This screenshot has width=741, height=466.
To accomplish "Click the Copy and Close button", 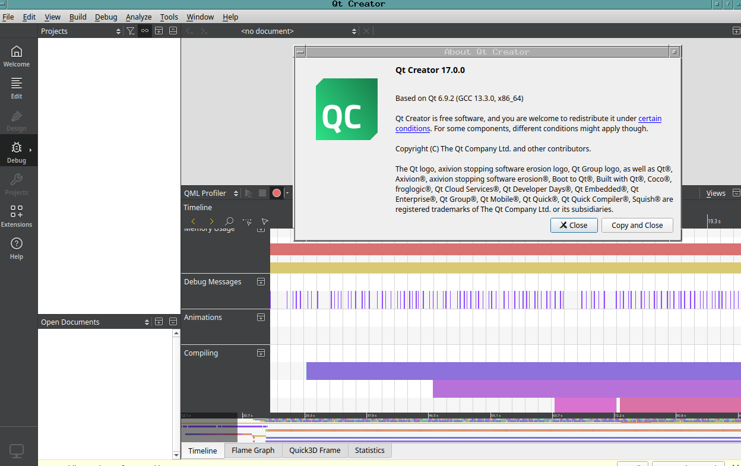I will click(x=637, y=225).
